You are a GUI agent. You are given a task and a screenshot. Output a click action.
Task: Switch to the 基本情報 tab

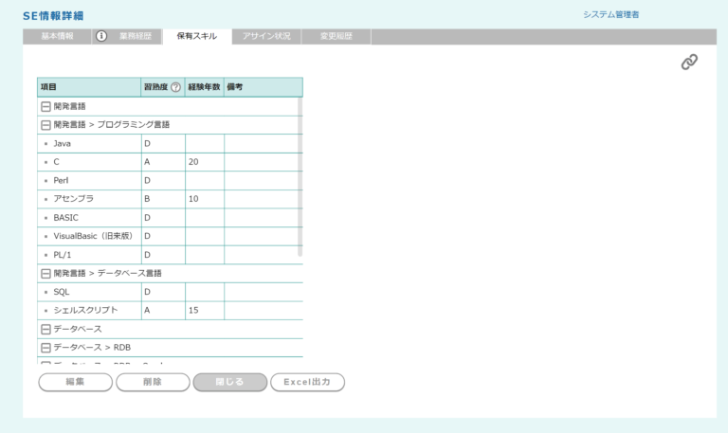point(57,36)
